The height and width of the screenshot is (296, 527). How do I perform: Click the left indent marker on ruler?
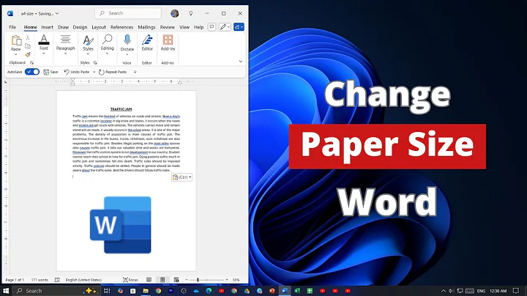72,83
